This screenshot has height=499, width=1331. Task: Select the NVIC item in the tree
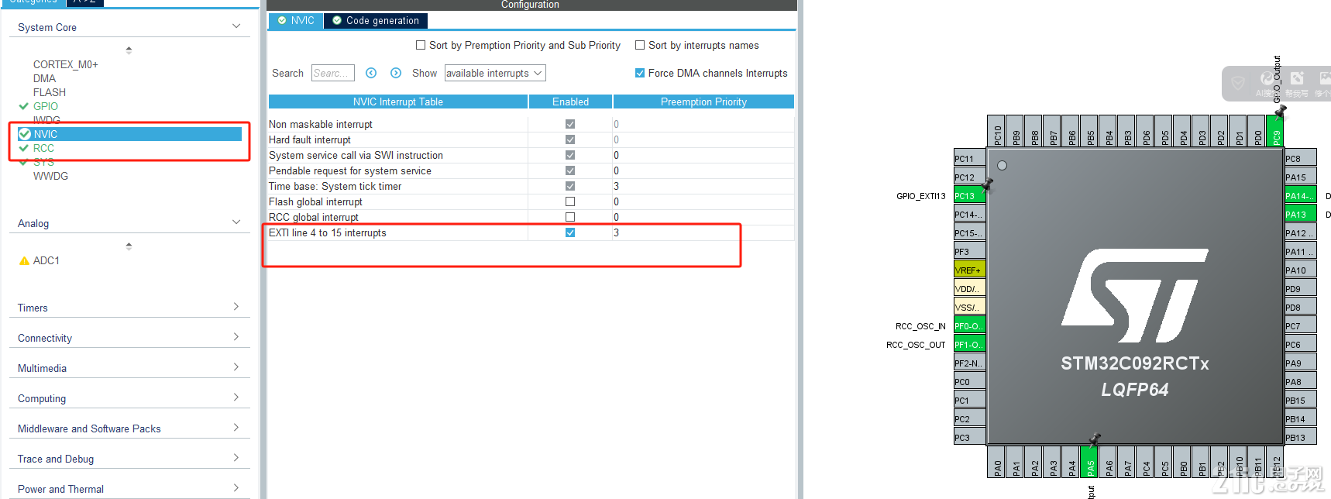pyautogui.click(x=129, y=134)
